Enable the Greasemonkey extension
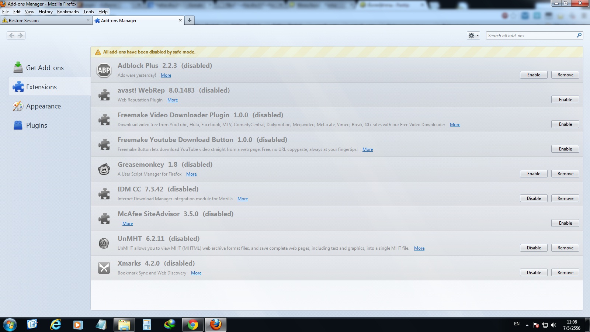Viewport: 590px width, 332px height. (534, 174)
